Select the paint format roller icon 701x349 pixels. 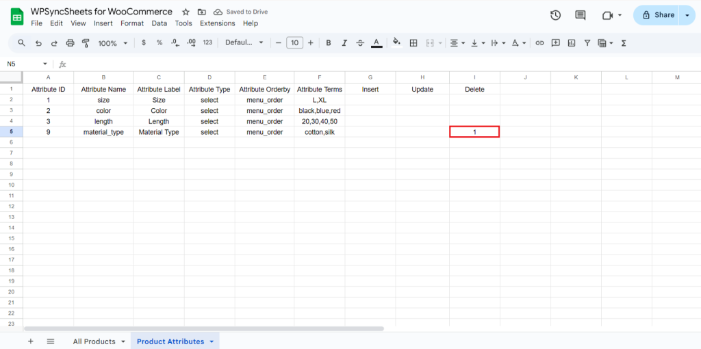point(86,43)
